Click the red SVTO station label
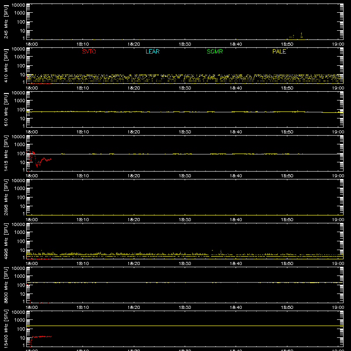Screen dimensions: 351x351 (89, 51)
